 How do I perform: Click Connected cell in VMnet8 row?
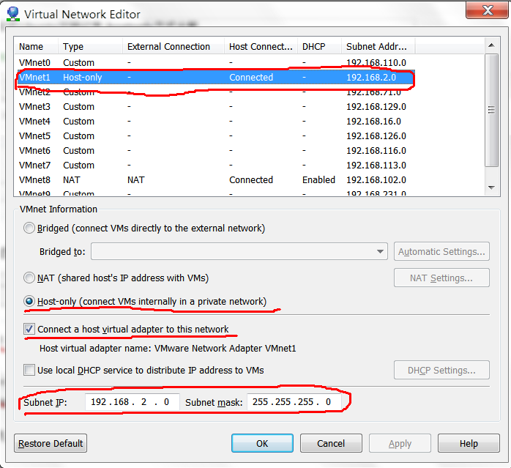[251, 180]
